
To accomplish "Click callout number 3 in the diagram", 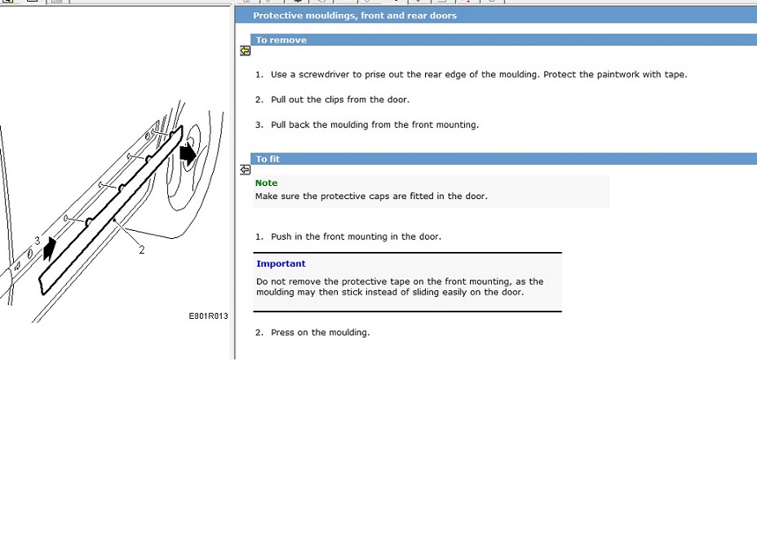I will point(38,241).
